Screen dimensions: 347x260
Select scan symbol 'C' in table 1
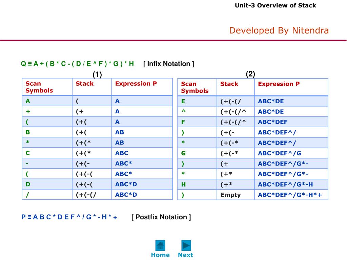(x=28, y=153)
